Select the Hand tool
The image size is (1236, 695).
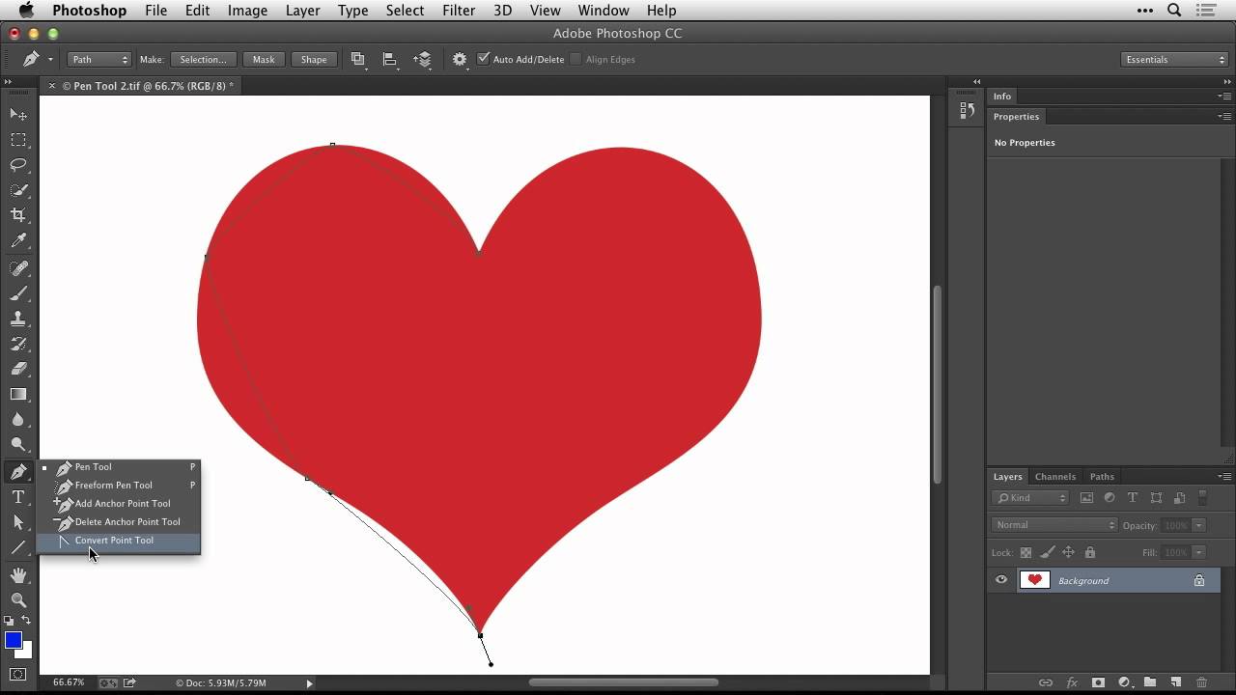point(18,575)
